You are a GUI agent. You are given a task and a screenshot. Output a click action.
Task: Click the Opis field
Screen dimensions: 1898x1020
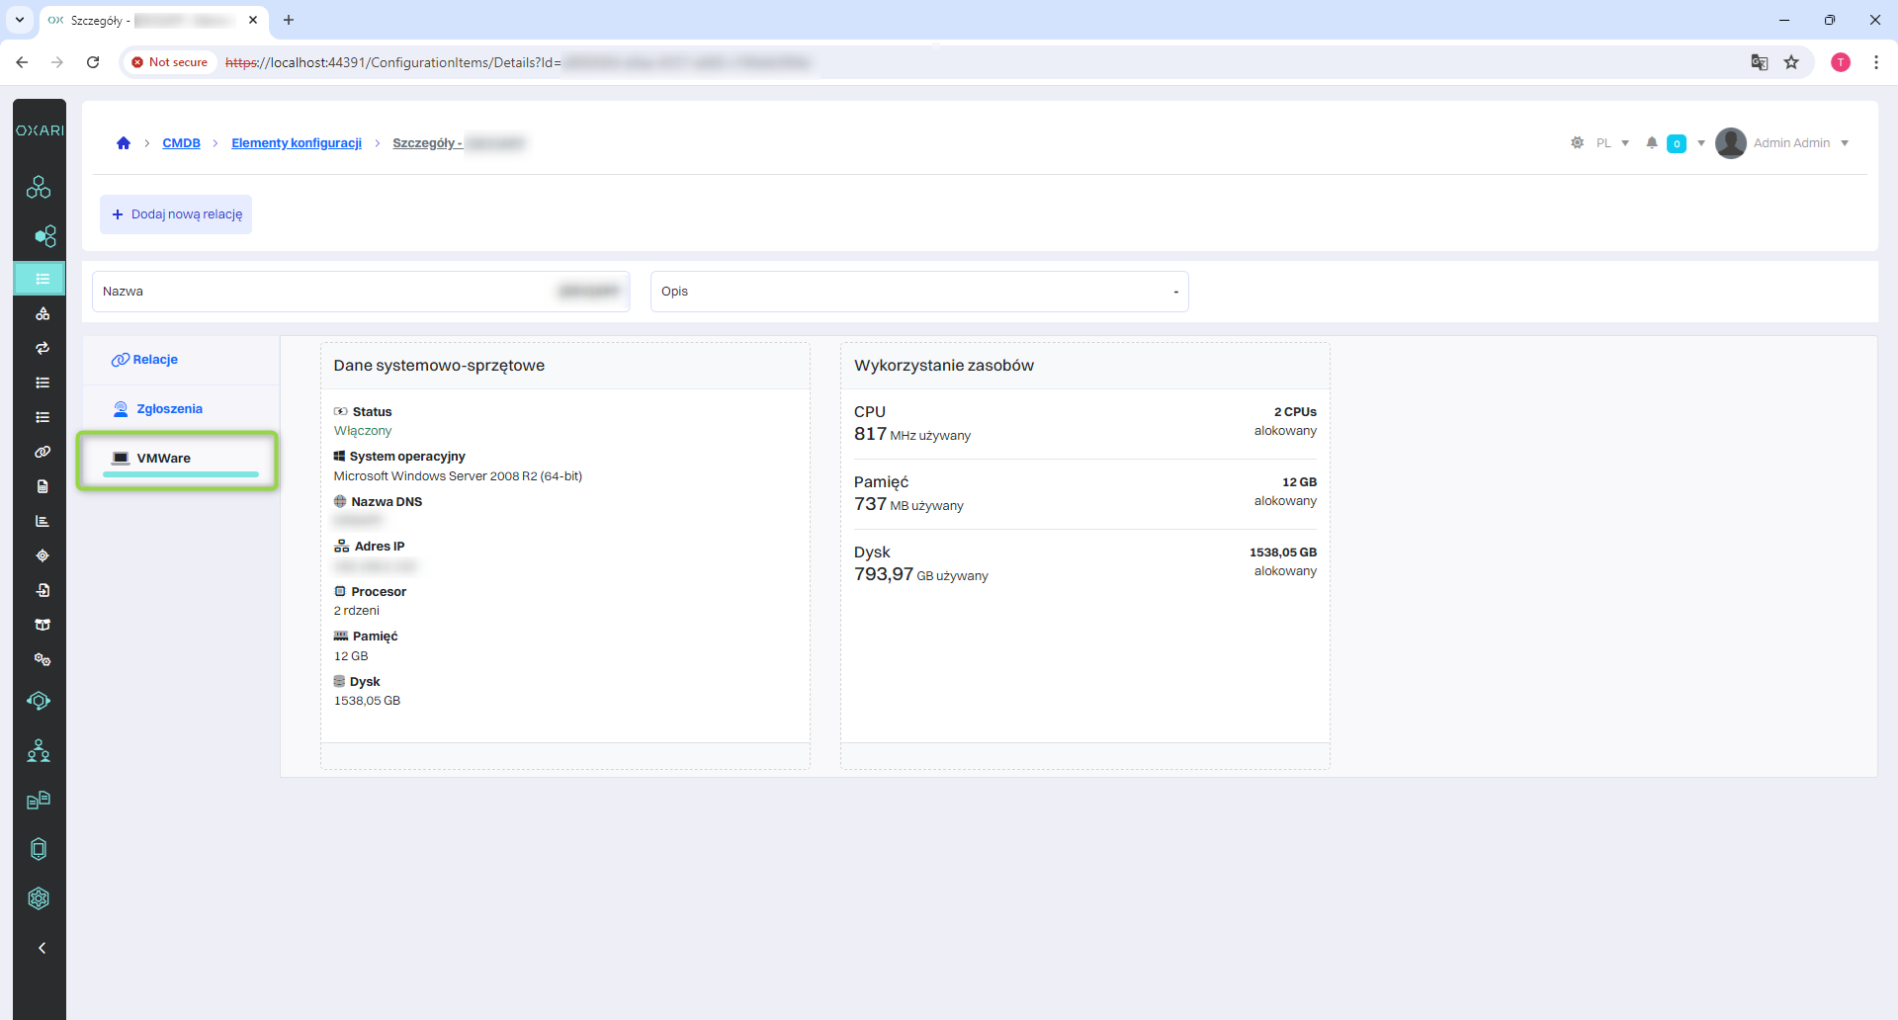point(918,292)
